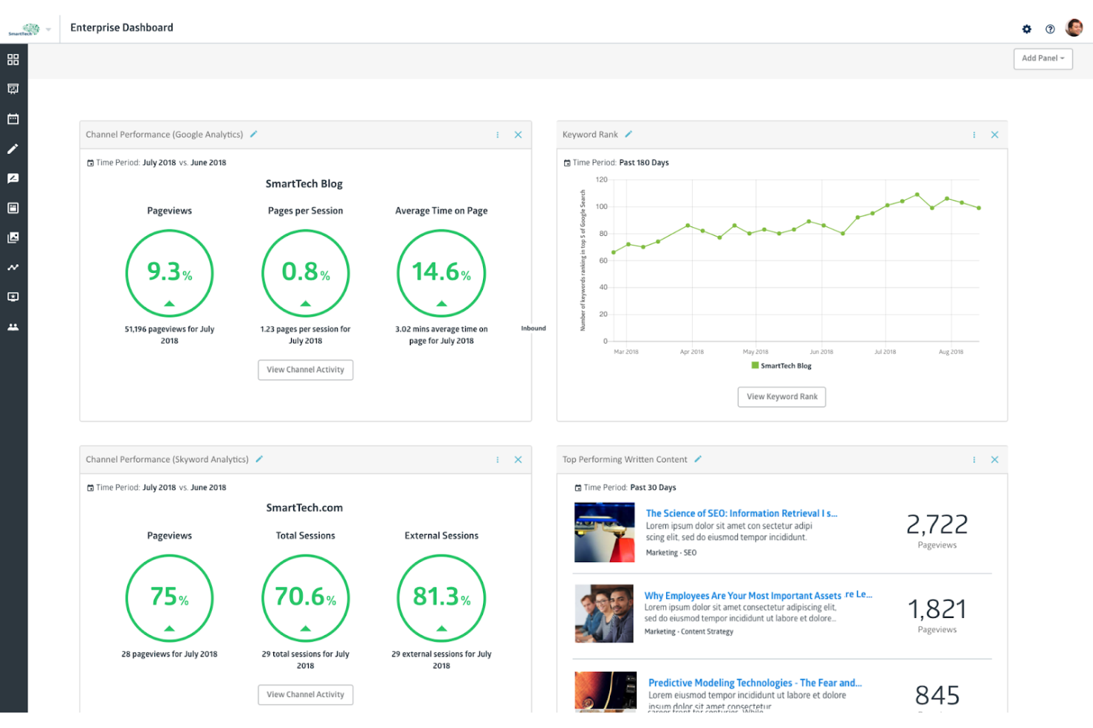Click the 'Enterprise Dashboard' page title
Viewport: 1093px width, 728px height.
coord(122,28)
